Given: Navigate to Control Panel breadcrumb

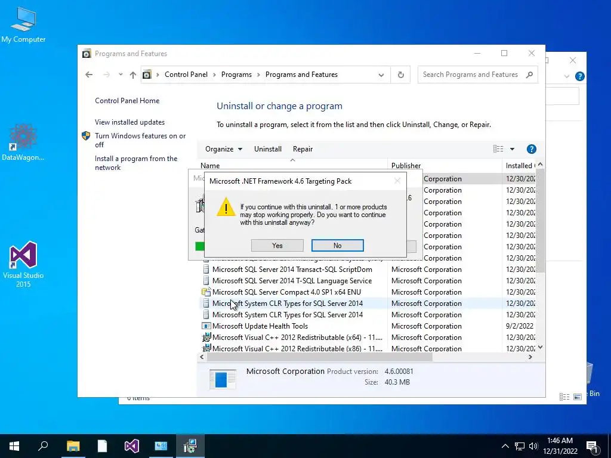Looking at the screenshot, I should [x=186, y=75].
